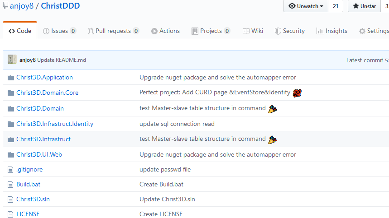The height and width of the screenshot is (218, 389).
Task: Click anjoy8's avatar in the commit bar
Action: 12,59
